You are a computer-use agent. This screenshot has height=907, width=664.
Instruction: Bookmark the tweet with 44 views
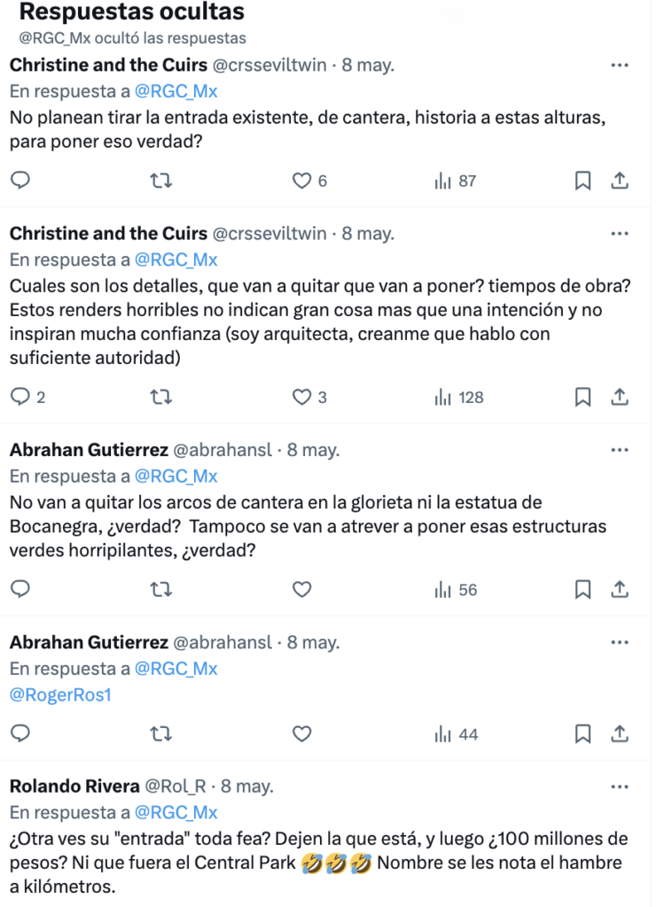(582, 734)
